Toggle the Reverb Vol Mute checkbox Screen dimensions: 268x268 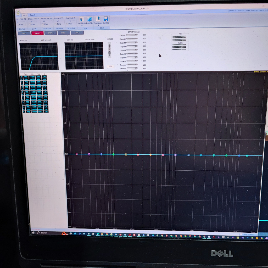pos(43,24)
